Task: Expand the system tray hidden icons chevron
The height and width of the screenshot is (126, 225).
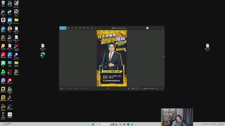Action: click(201, 124)
